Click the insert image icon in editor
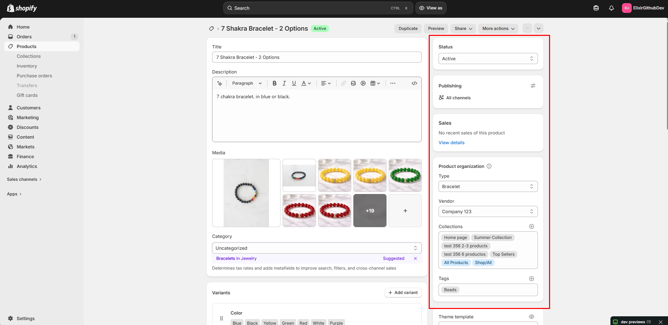This screenshot has height=325, width=668. 353,83
